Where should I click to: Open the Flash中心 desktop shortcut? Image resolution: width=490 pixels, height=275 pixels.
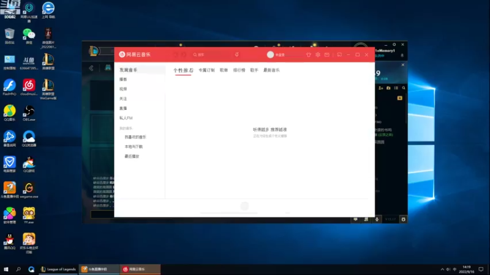(10, 87)
